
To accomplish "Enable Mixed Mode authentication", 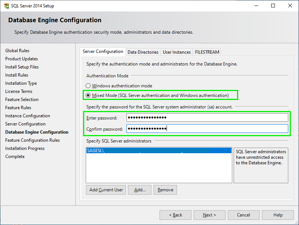I will tap(88, 95).
